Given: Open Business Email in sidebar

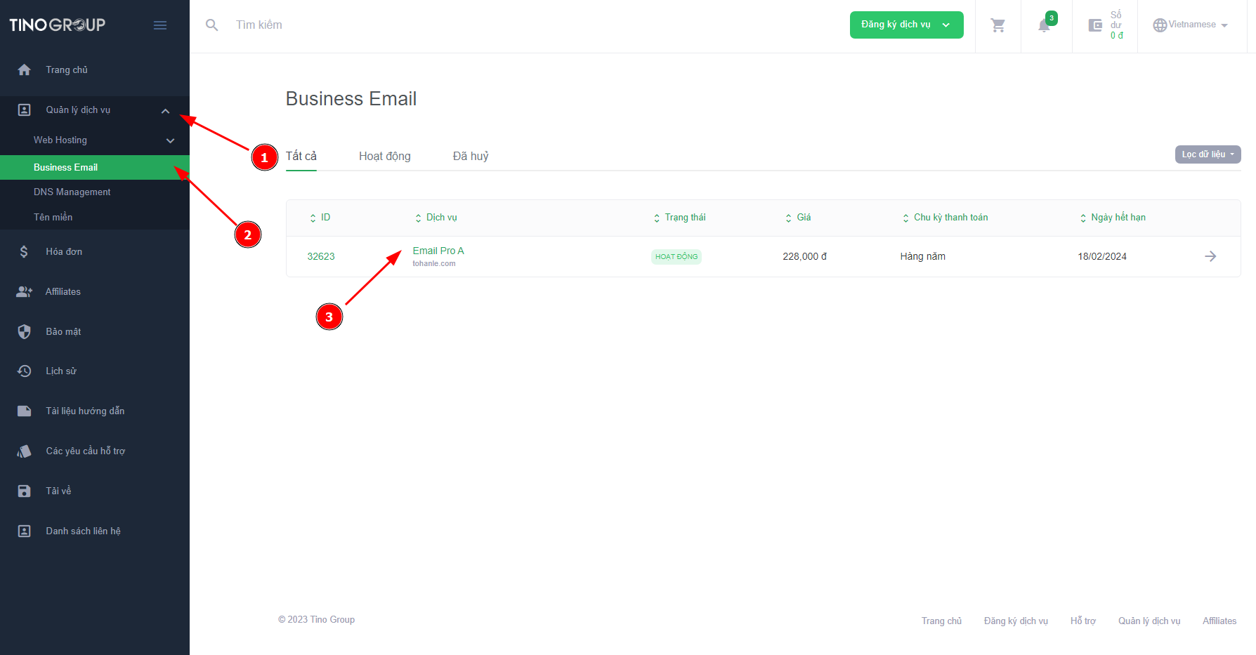Looking at the screenshot, I should (95, 167).
